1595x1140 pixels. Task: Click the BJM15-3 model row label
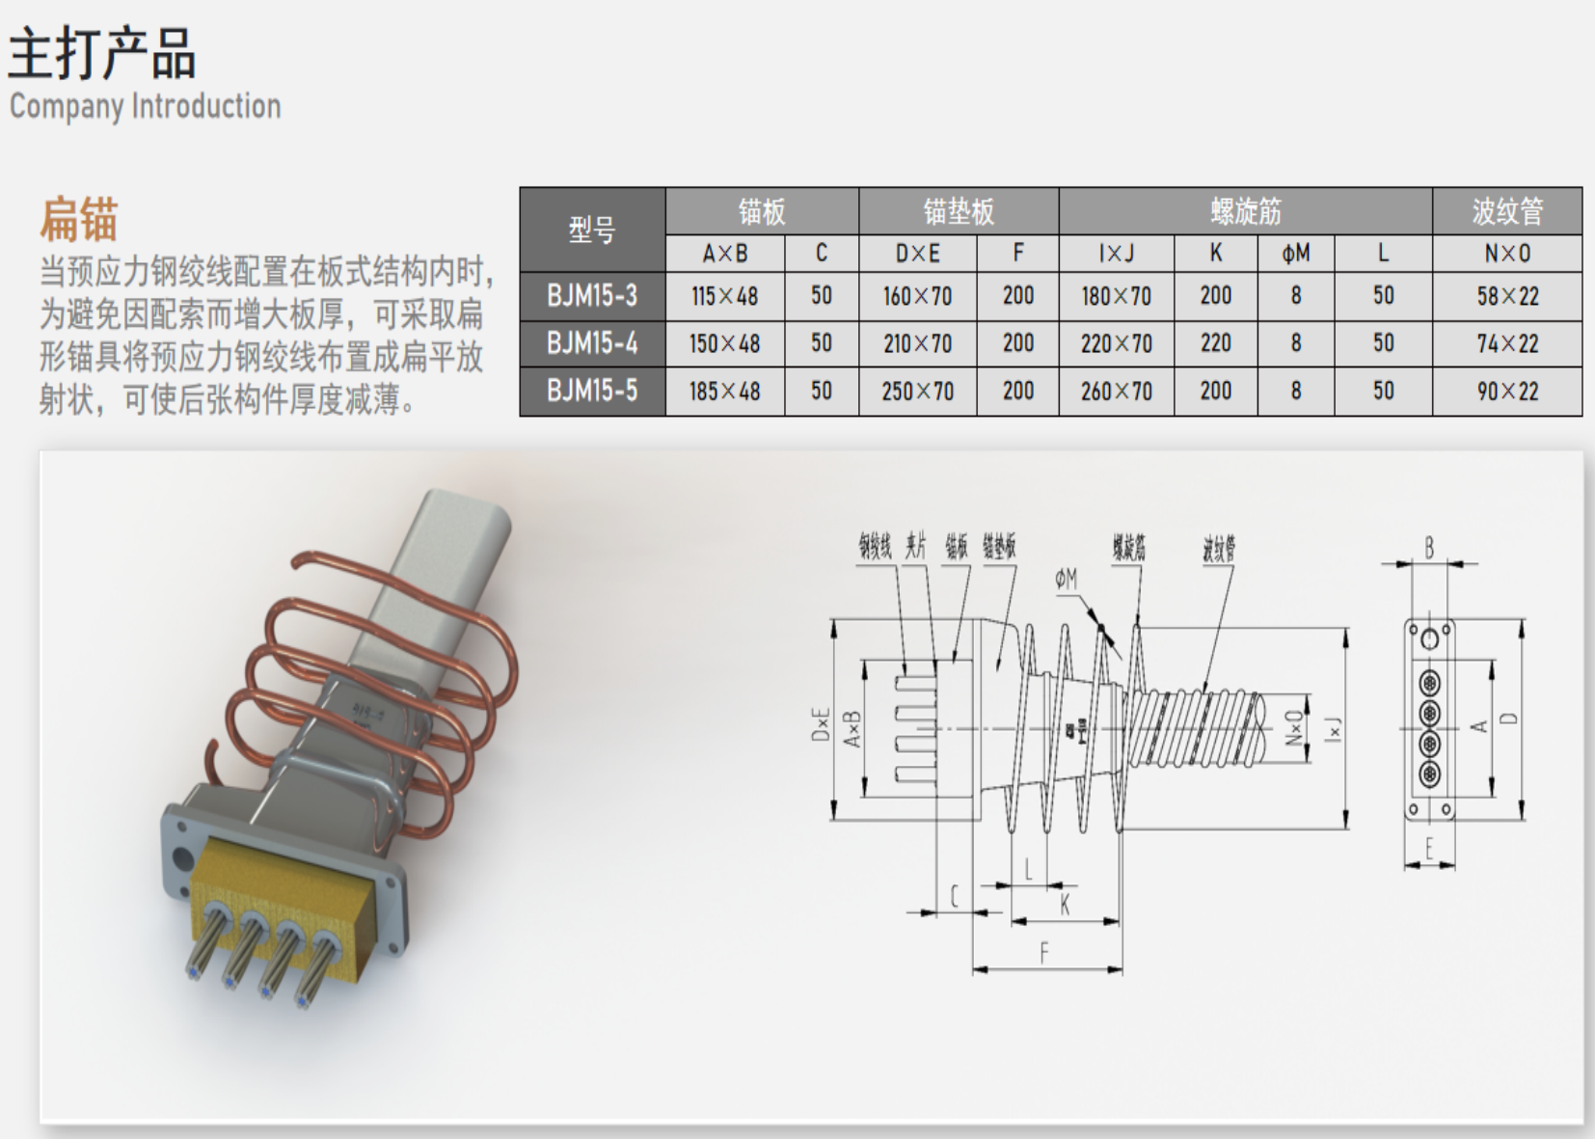(592, 295)
